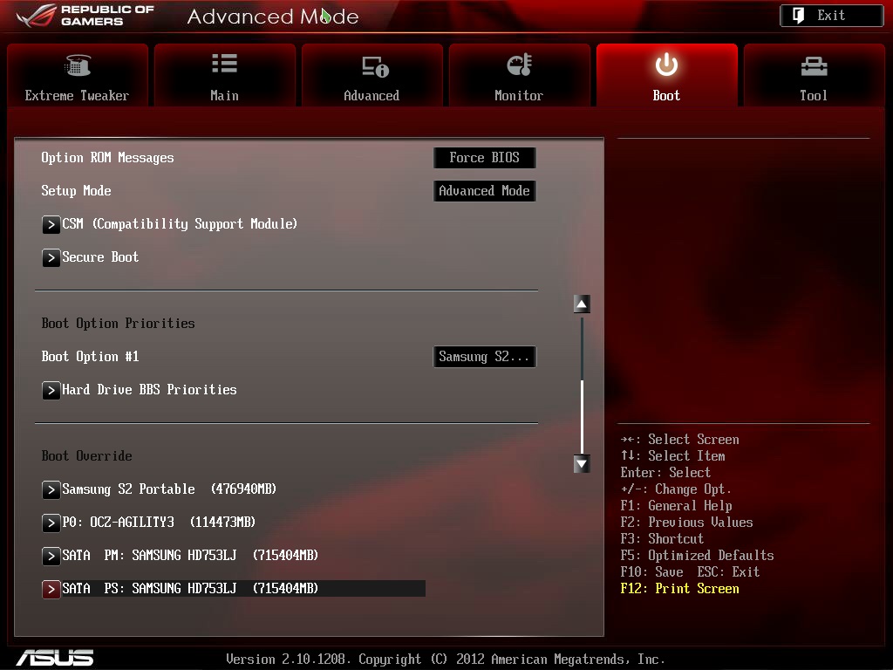Screen dimensions: 893x670
Task: Switch to the Advanced tab
Action: (372, 75)
